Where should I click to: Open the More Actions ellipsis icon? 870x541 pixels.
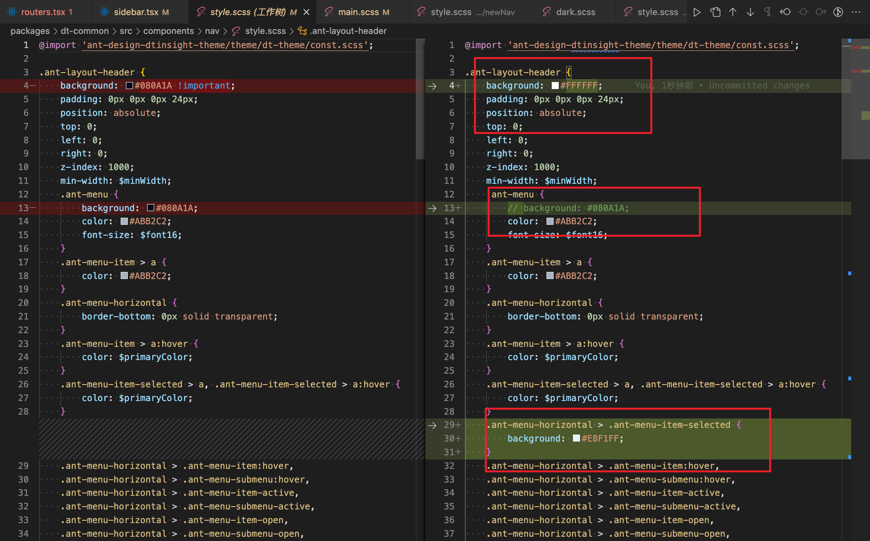856,12
